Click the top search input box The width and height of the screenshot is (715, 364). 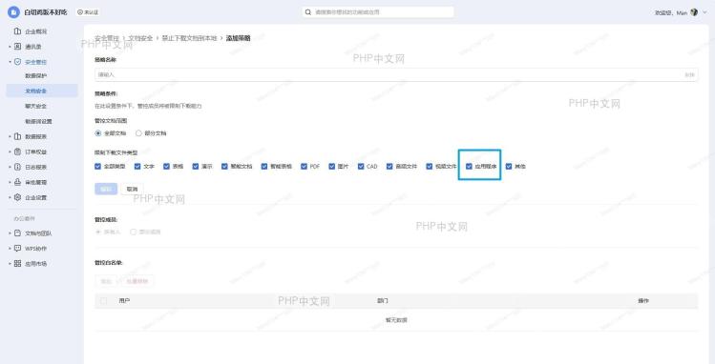(378, 11)
